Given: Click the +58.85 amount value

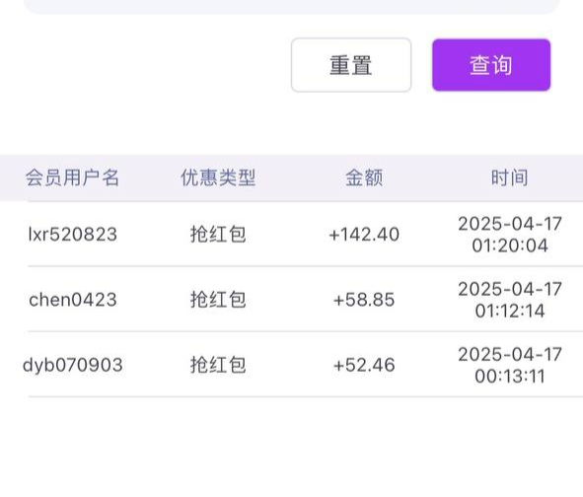Looking at the screenshot, I should pyautogui.click(x=364, y=300).
